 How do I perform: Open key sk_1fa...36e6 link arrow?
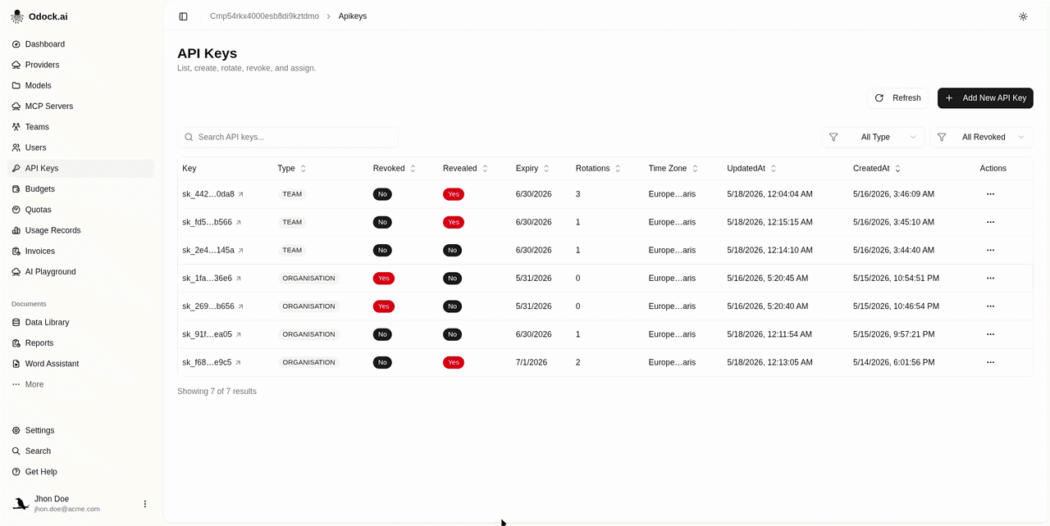(x=239, y=279)
